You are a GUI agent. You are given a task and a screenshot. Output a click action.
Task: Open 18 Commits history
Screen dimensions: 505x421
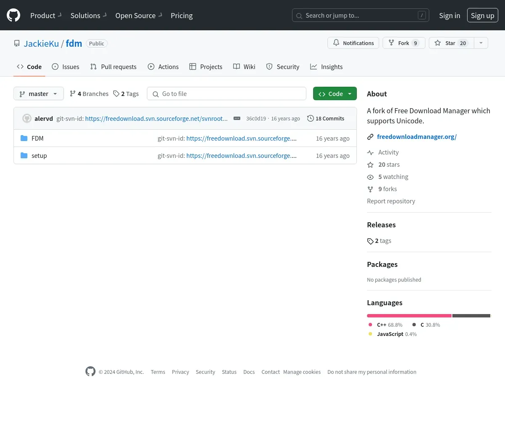pos(326,119)
